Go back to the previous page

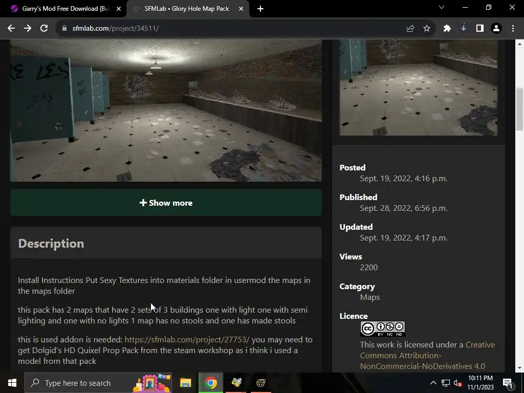[x=11, y=29]
